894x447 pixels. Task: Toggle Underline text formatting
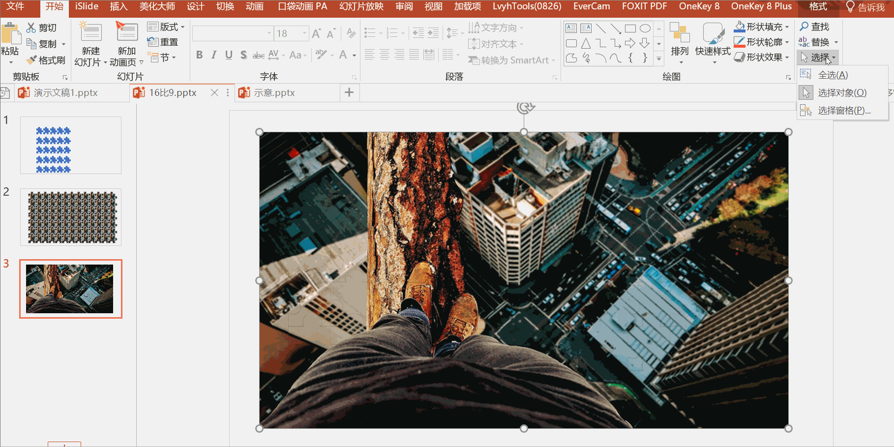229,55
